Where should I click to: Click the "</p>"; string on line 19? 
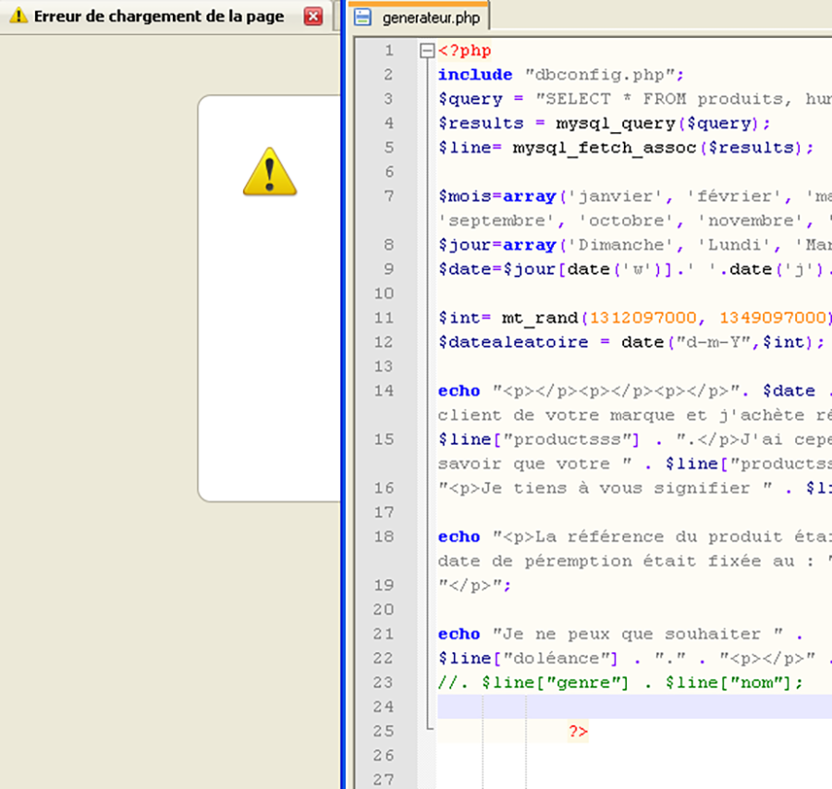tap(475, 586)
